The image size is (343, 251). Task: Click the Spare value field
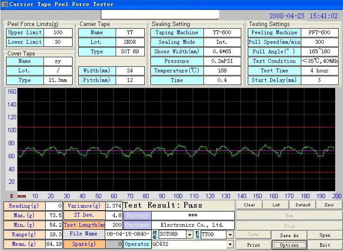(x=114, y=244)
